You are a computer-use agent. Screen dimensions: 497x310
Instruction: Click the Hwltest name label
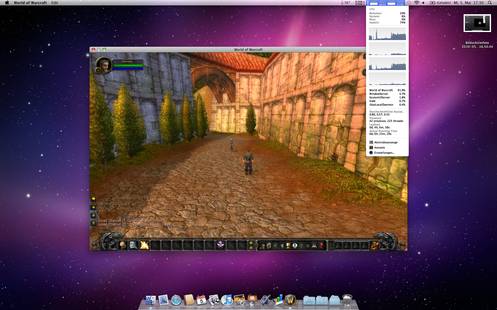127,61
